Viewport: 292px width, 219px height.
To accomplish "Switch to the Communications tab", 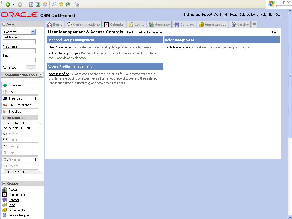I will pos(83,25).
